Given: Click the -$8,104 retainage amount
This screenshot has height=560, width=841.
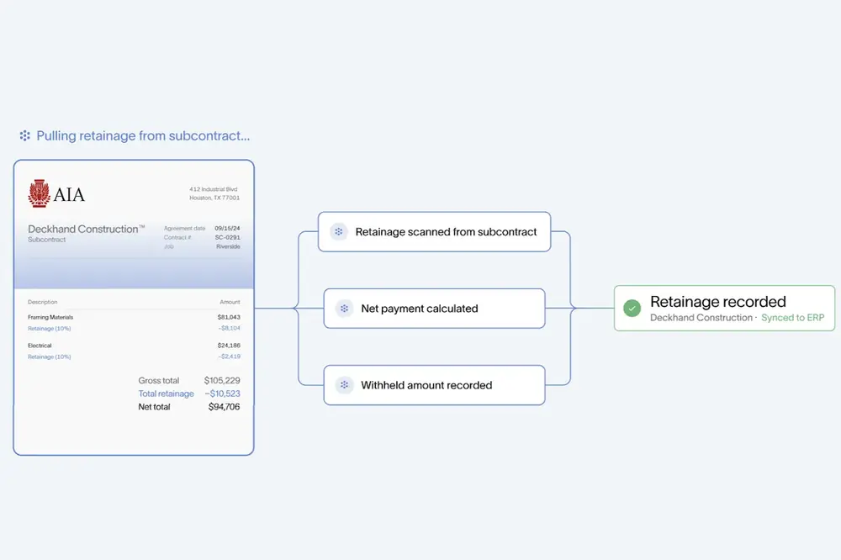Looking at the screenshot, I should click(x=230, y=328).
